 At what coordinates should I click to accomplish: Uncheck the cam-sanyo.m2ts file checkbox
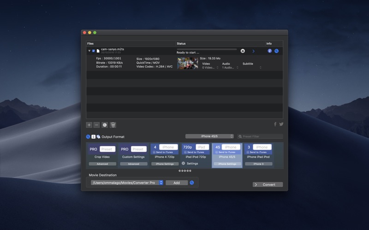tap(94, 51)
